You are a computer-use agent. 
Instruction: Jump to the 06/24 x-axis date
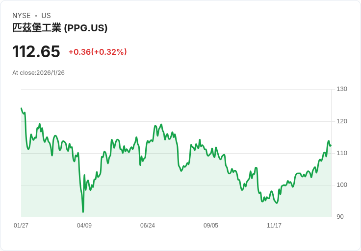(148, 226)
